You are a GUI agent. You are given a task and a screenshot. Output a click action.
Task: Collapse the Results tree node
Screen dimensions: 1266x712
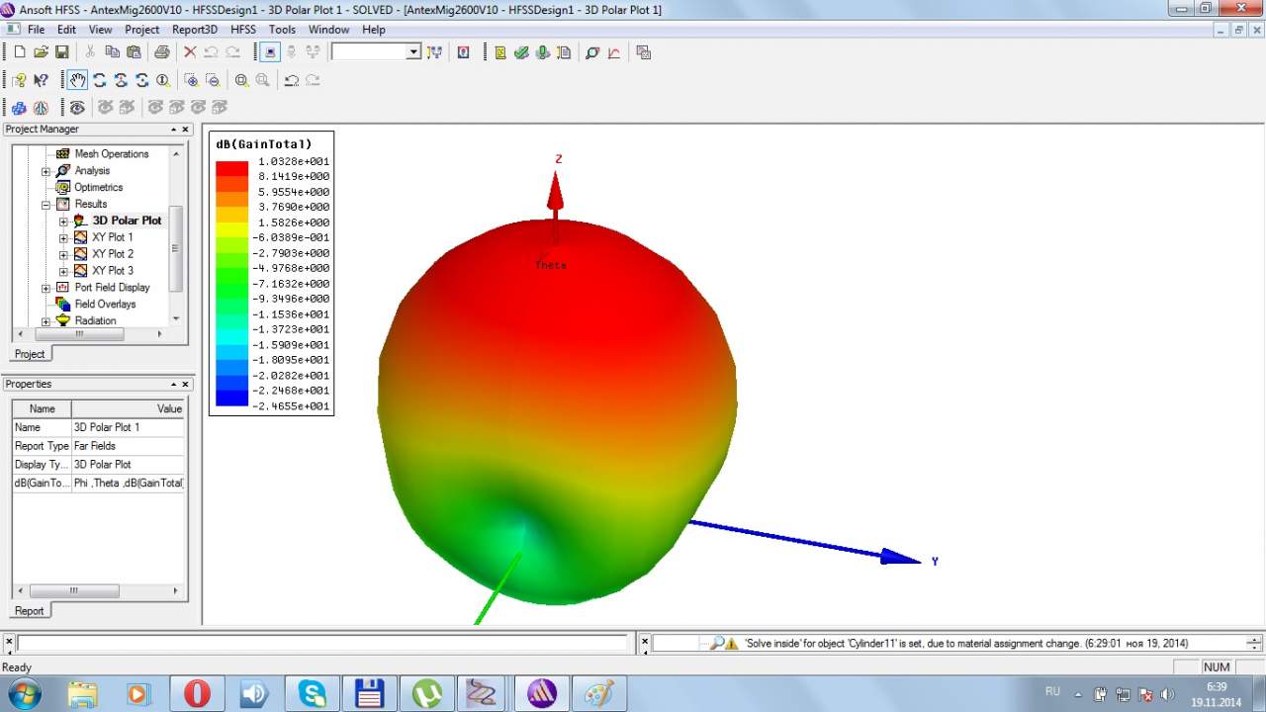click(45, 205)
